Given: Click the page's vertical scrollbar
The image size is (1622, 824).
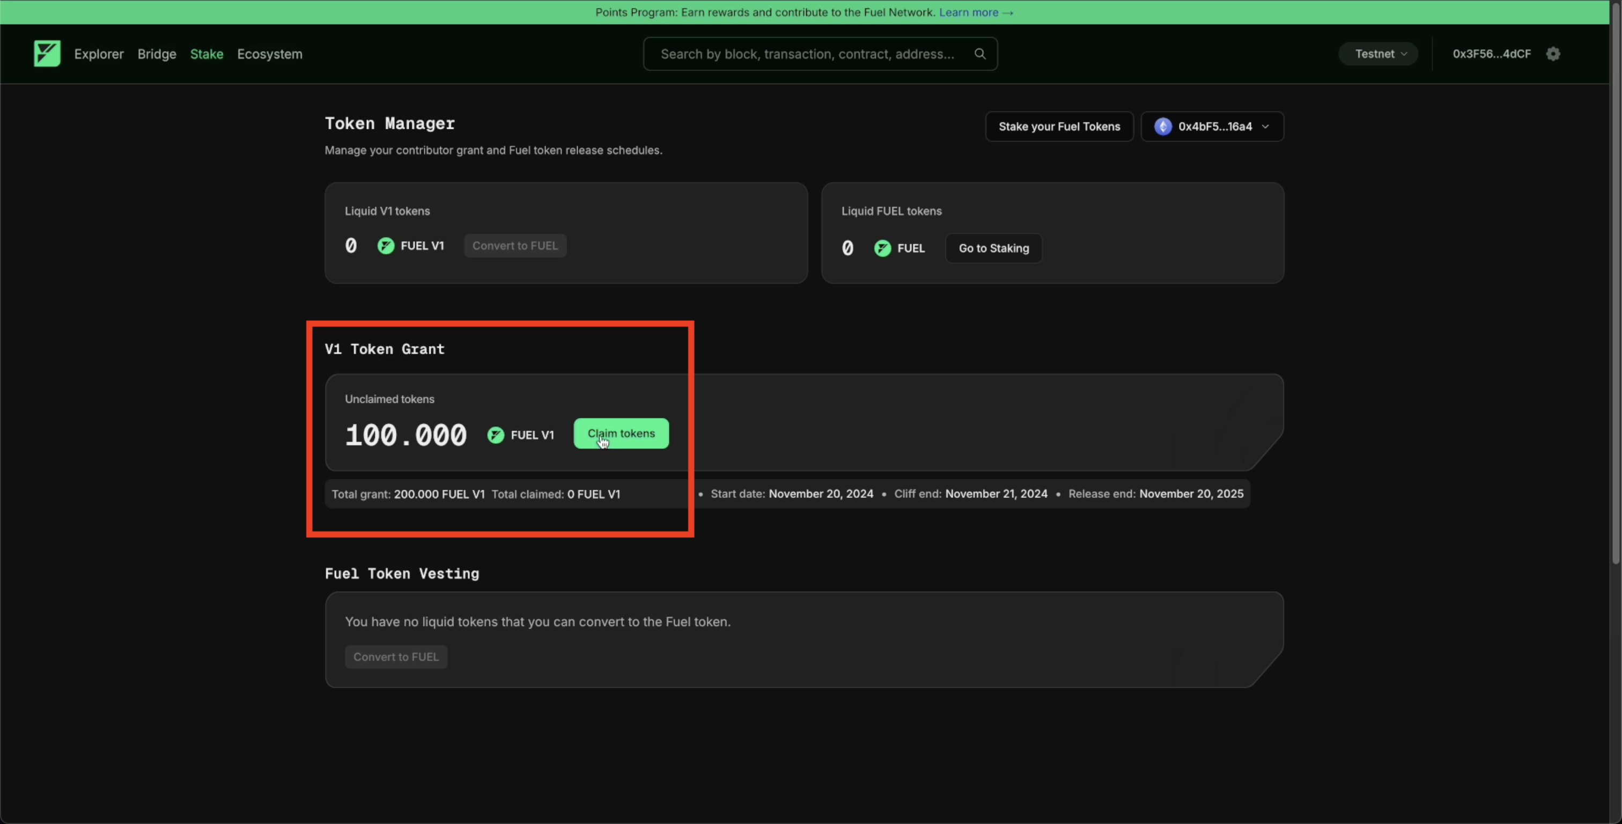Looking at the screenshot, I should pos(1615,283).
